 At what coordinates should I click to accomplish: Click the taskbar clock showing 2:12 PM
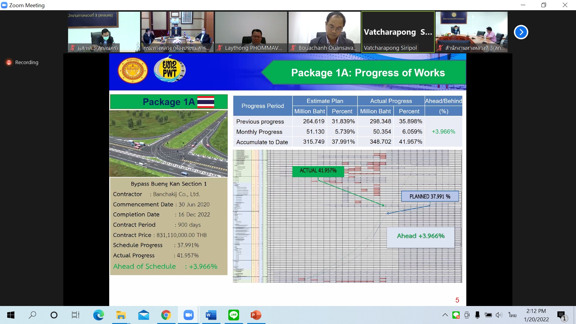tap(536, 315)
